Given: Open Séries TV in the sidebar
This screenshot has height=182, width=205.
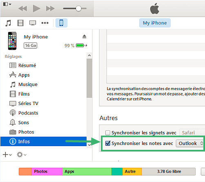Looking at the screenshot, I should point(44,103).
